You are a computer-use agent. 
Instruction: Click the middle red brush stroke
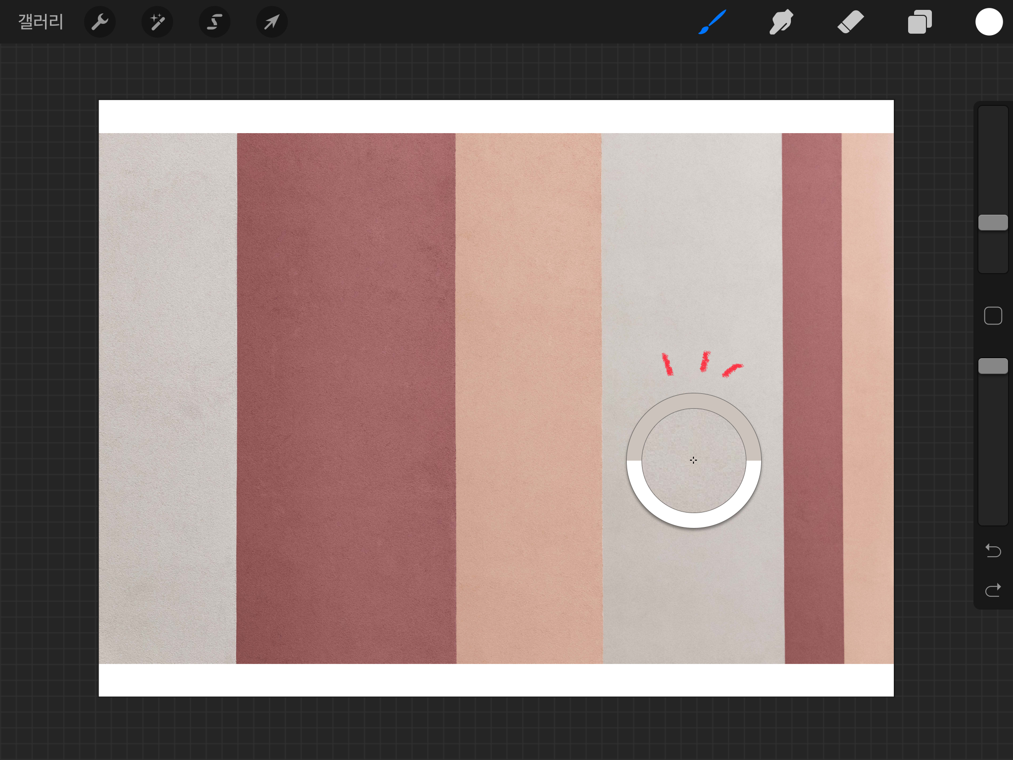point(705,361)
